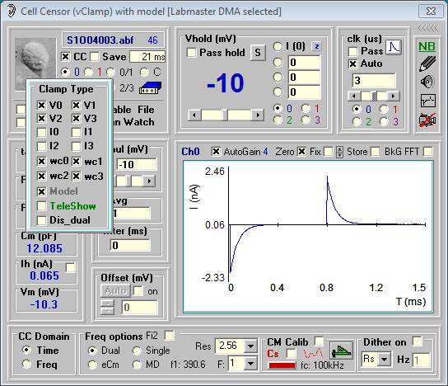
Task: Click the small z button beside I (0)
Action: tap(316, 46)
